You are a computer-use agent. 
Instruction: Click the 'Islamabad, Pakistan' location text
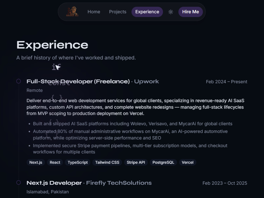[x=48, y=192]
